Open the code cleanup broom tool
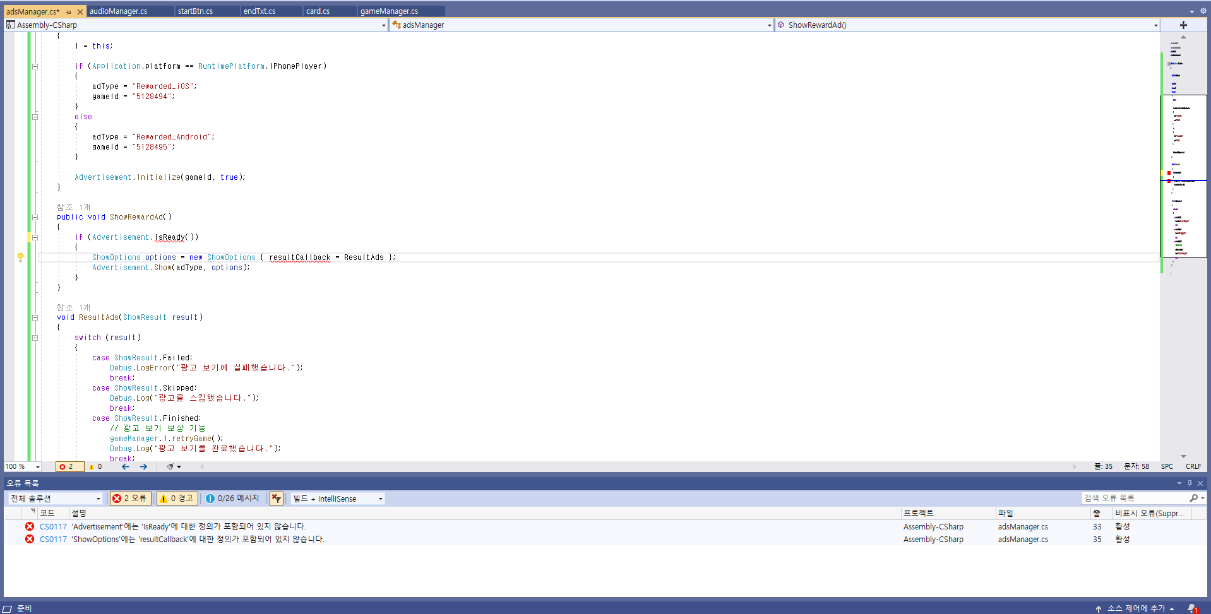Viewport: 1211px width, 614px height. click(x=170, y=467)
